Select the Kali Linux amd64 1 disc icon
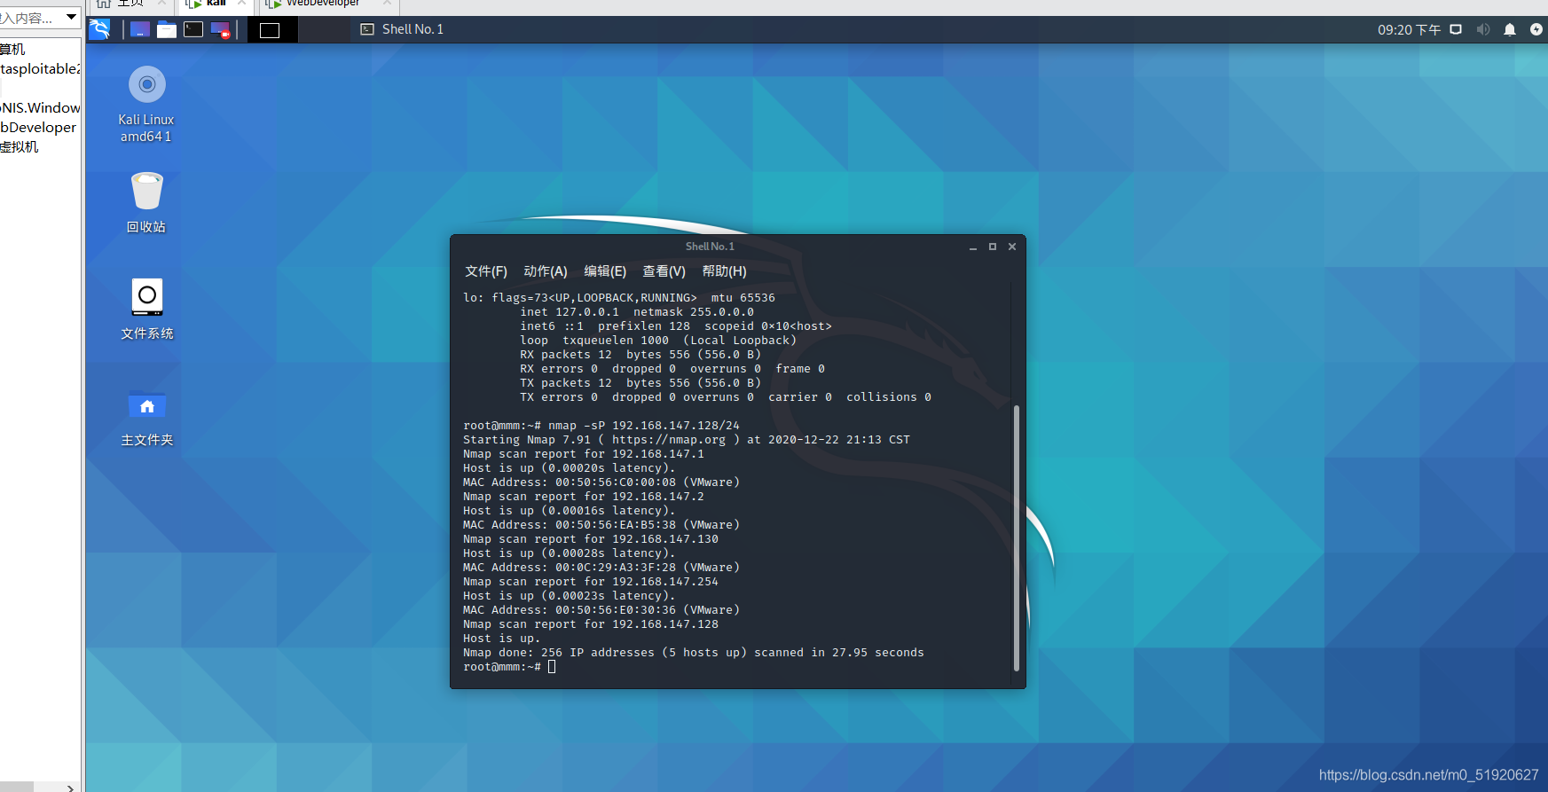The width and height of the screenshot is (1548, 792). click(x=146, y=104)
